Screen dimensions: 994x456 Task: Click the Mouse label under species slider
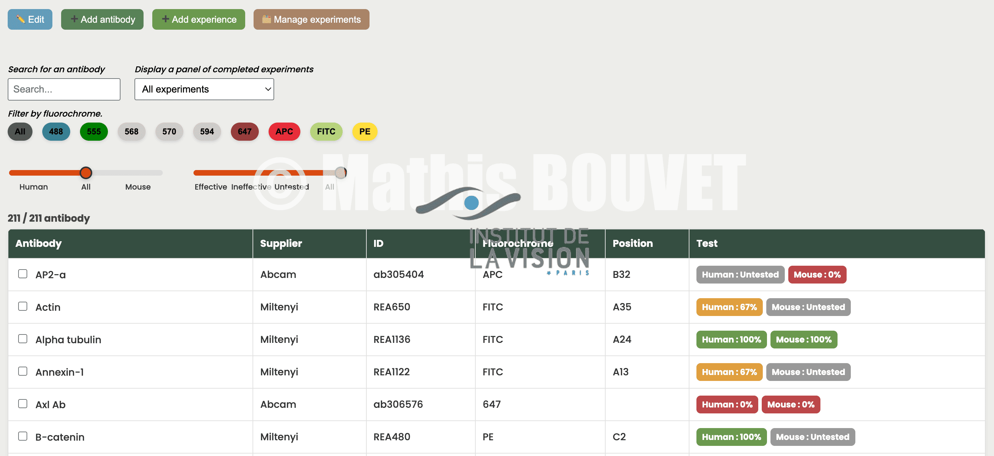click(x=138, y=187)
